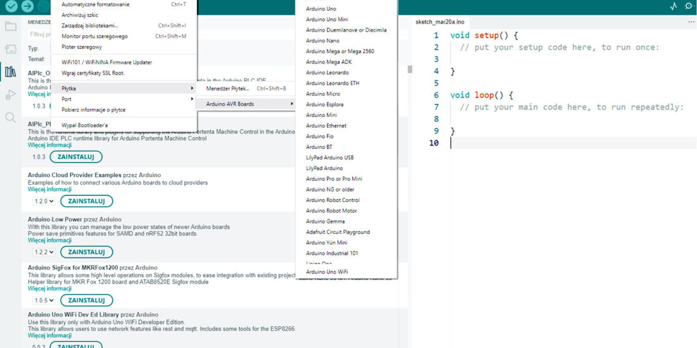Select Arduino Ethernet board

pos(346,126)
